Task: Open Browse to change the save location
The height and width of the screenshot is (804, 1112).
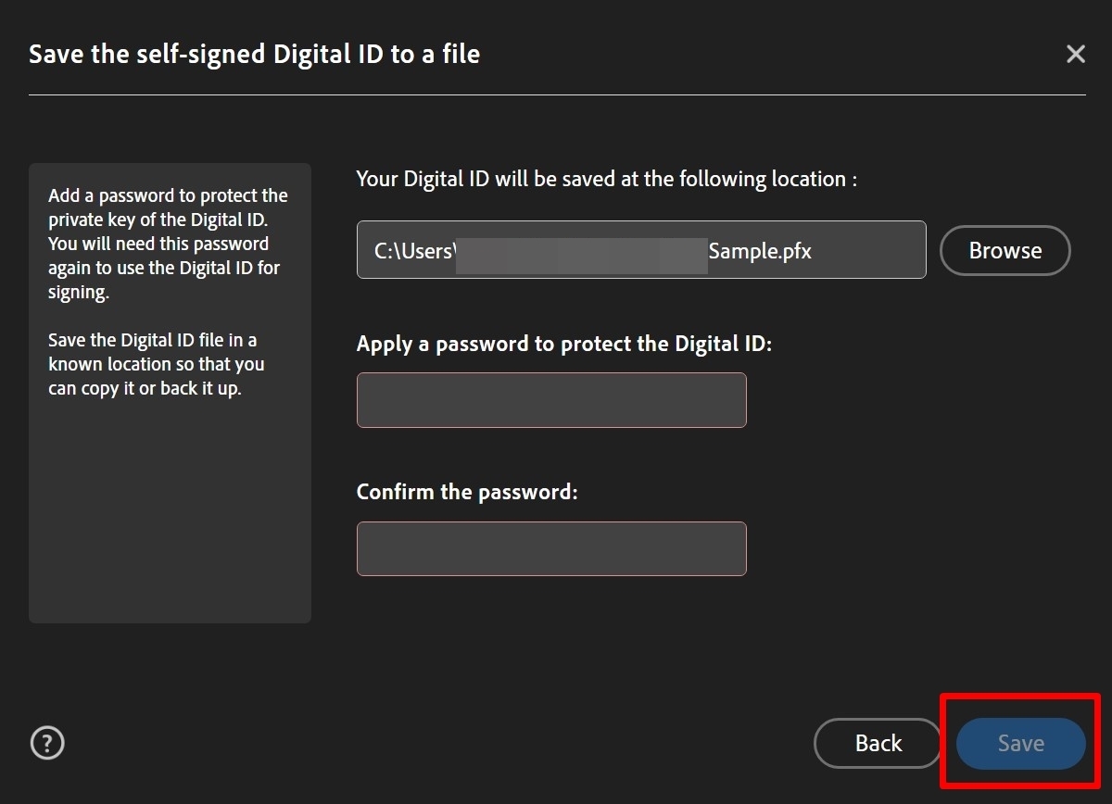Action: click(x=1005, y=250)
